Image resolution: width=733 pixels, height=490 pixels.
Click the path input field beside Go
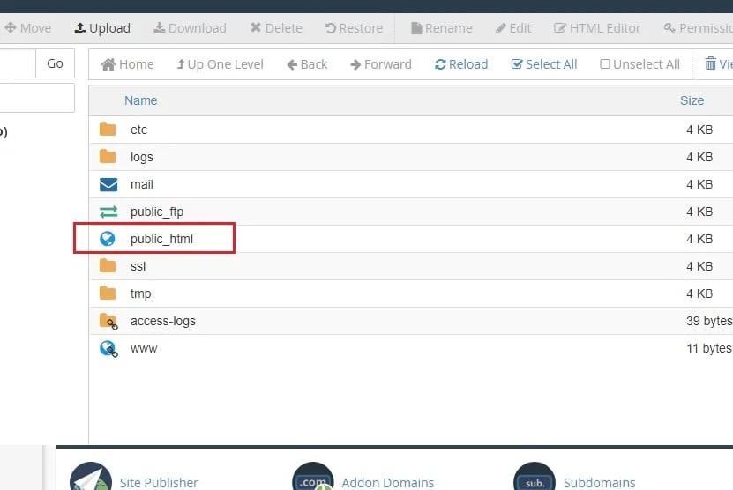[x=18, y=63]
